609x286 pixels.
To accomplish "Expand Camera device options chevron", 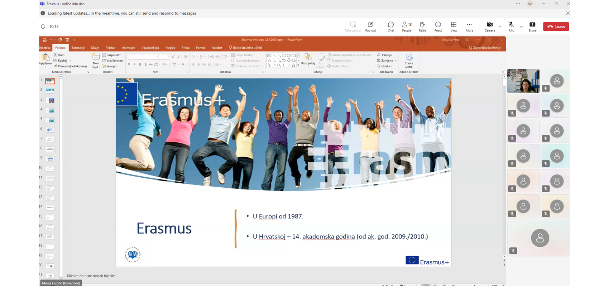I will click(500, 26).
